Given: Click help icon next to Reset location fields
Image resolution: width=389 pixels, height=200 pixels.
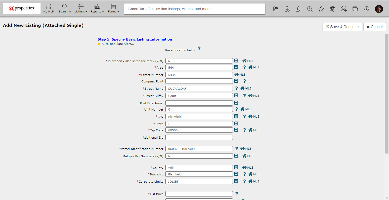Looking at the screenshot, I should 199,49.
